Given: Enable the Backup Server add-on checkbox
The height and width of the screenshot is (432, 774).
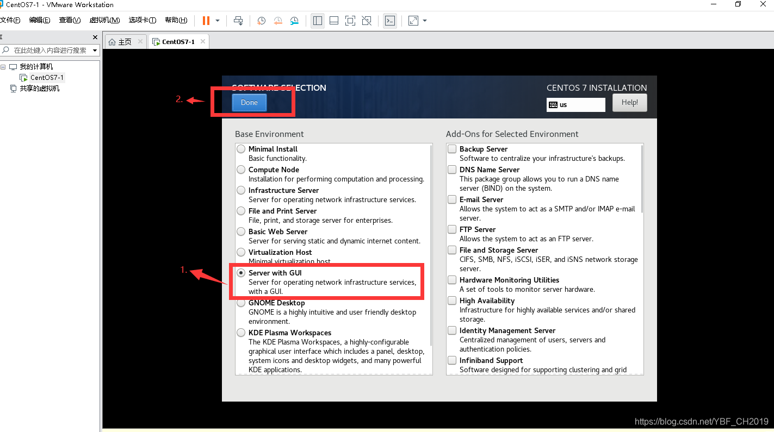Looking at the screenshot, I should 452,149.
